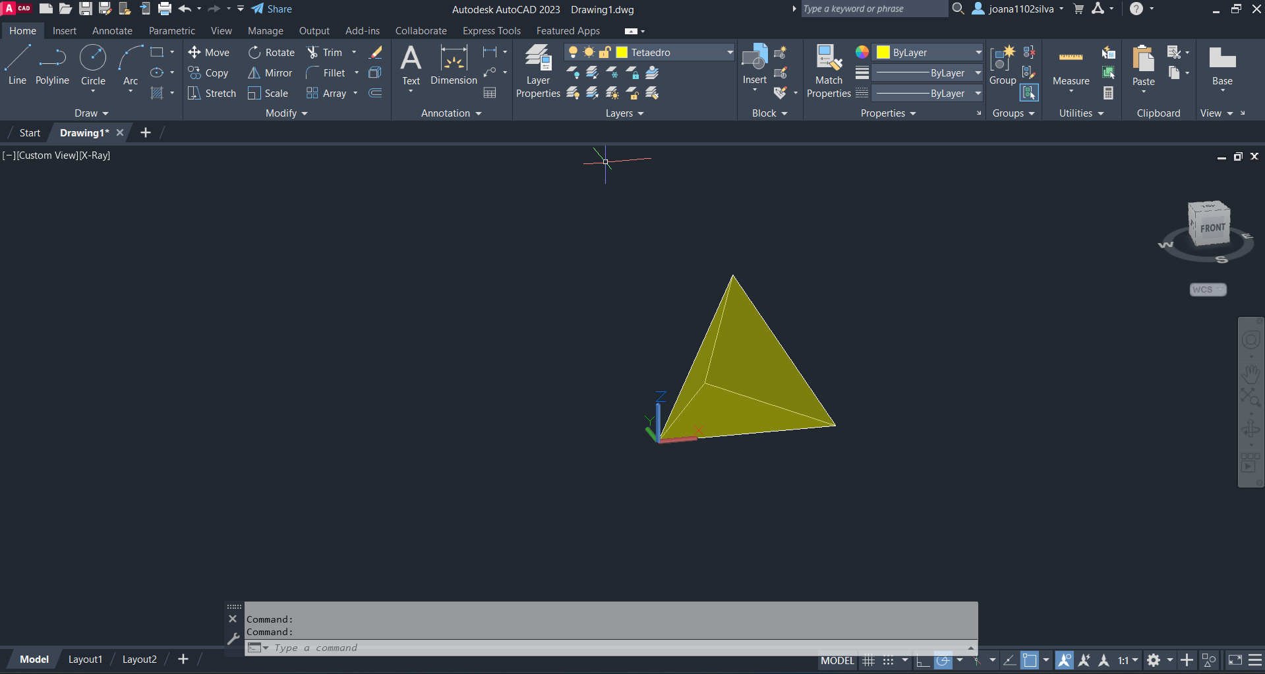1265x674 pixels.
Task: Toggle 2D Object Snap in status bar
Action: pyautogui.click(x=1029, y=660)
